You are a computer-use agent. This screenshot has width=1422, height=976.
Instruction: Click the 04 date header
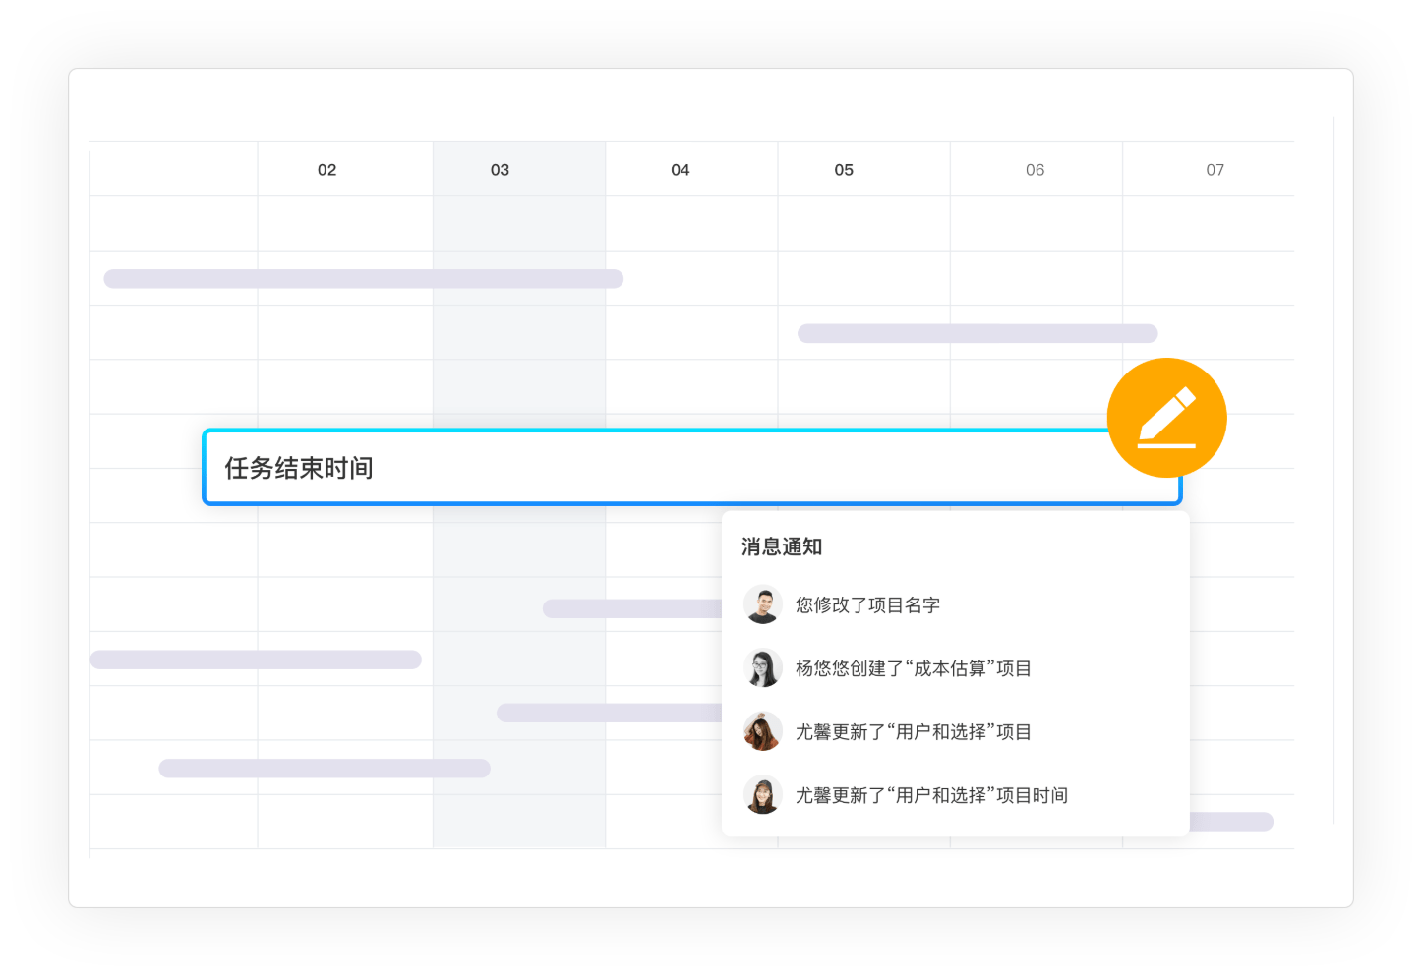(x=680, y=170)
